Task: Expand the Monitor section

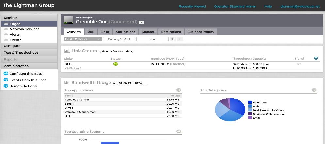Action: pos(29,18)
